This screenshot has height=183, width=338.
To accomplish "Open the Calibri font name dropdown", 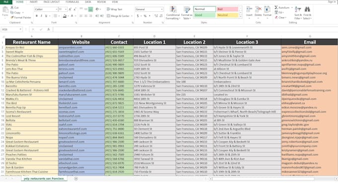I will pos(57,9).
